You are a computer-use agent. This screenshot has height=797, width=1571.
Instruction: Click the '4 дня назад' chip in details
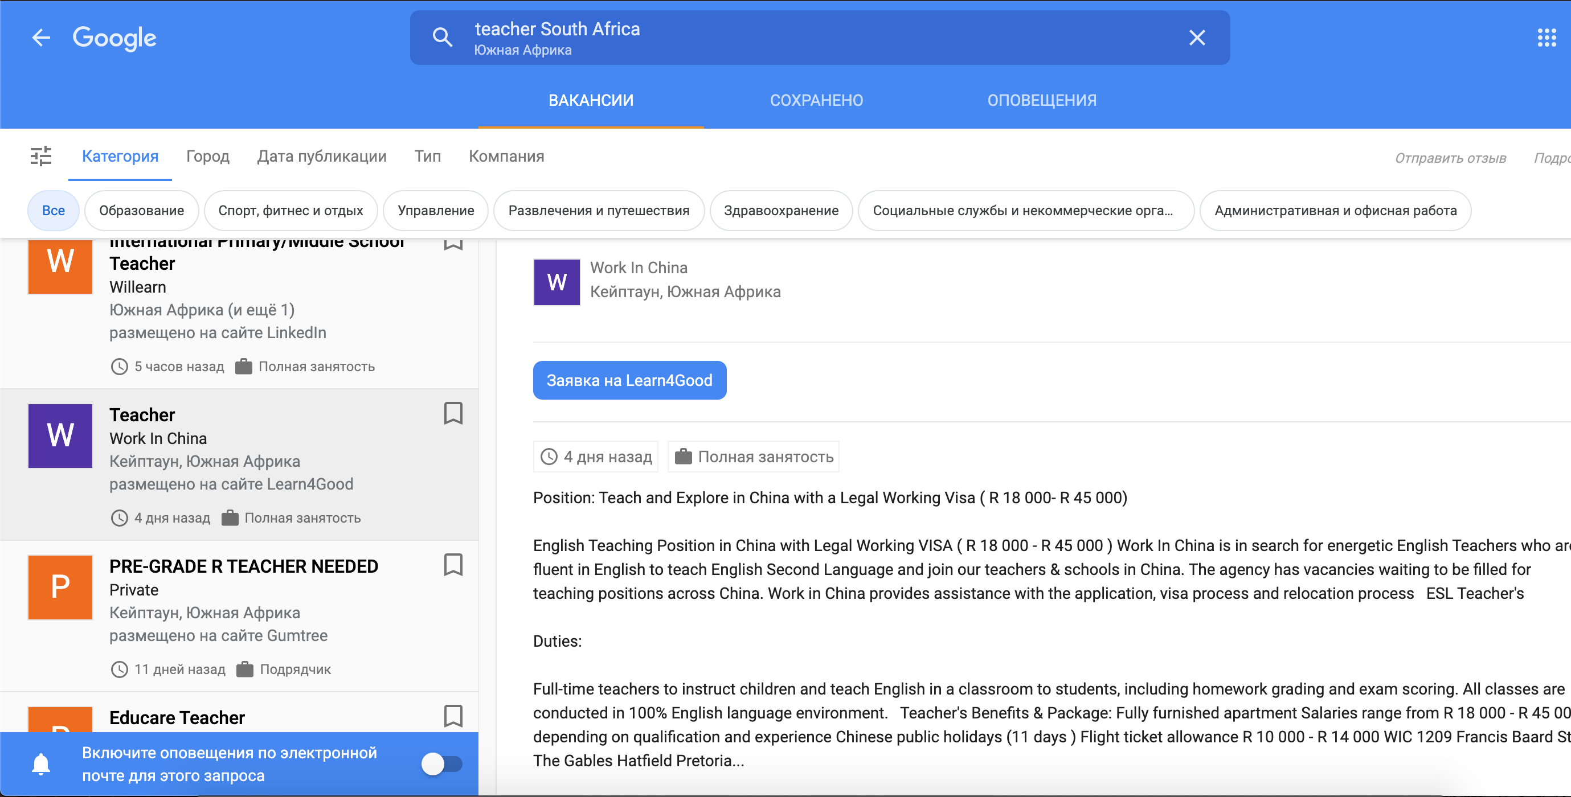click(x=596, y=457)
